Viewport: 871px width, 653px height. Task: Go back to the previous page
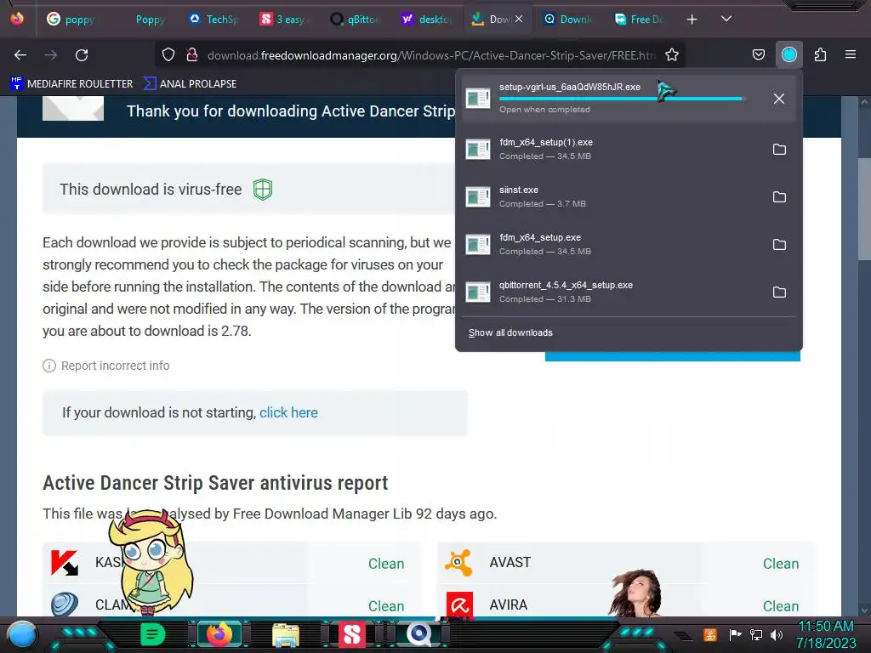point(20,55)
